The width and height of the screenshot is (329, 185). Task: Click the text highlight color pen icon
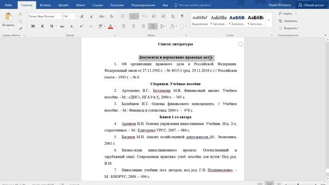coord(101,26)
